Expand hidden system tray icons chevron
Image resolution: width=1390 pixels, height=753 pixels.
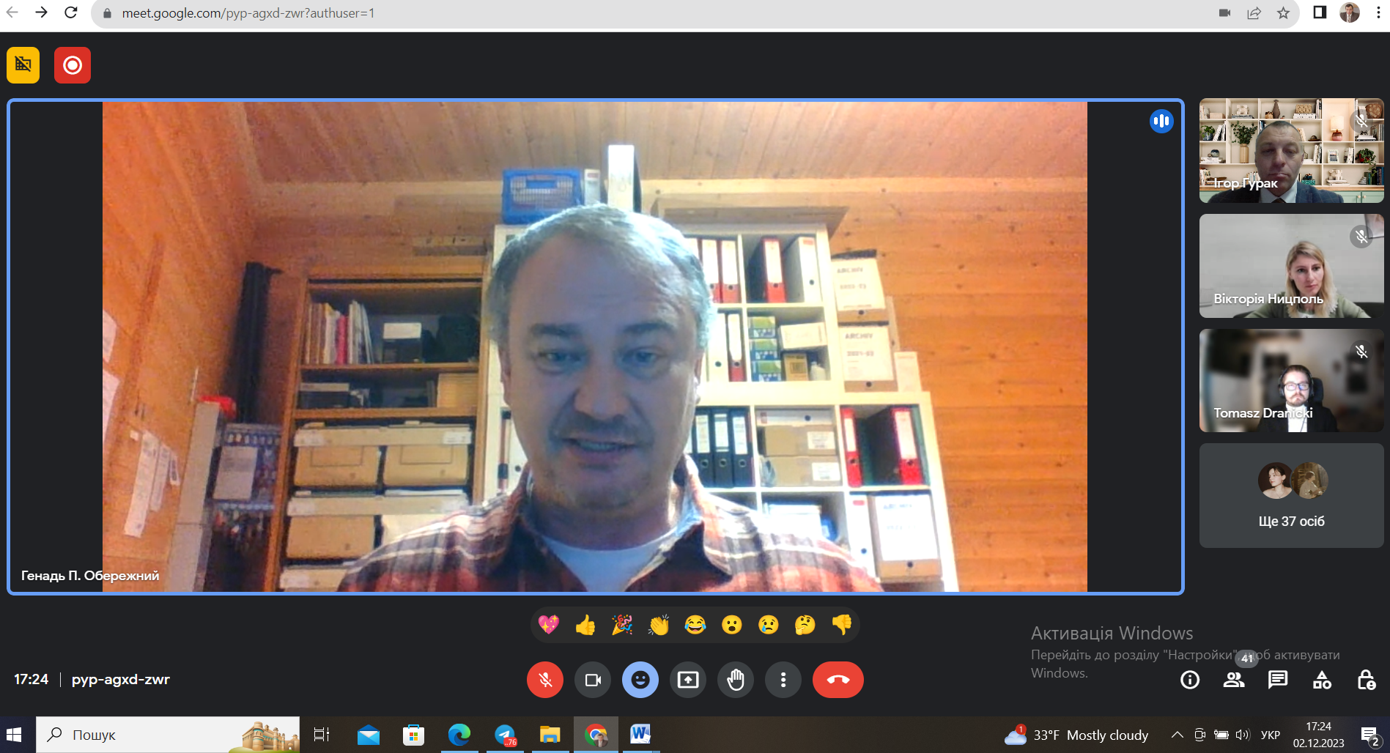coord(1177,735)
